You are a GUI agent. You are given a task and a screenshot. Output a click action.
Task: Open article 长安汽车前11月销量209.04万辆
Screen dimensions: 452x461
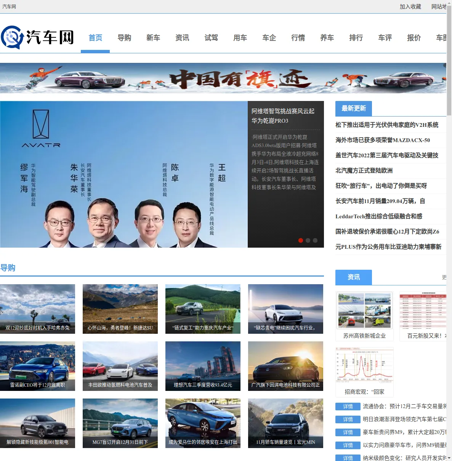tap(380, 201)
